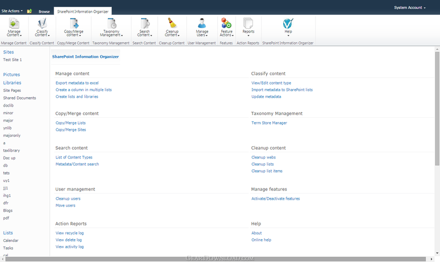Open Pictures heading in left navigation

12,74
